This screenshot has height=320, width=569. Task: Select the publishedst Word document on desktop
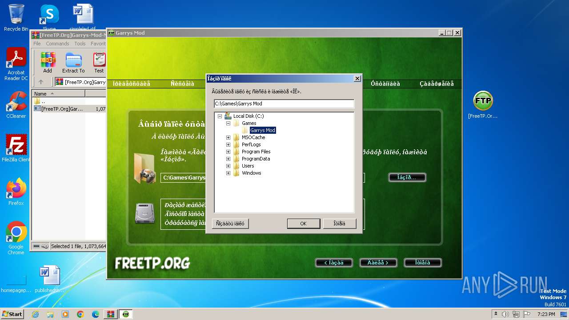click(x=49, y=279)
